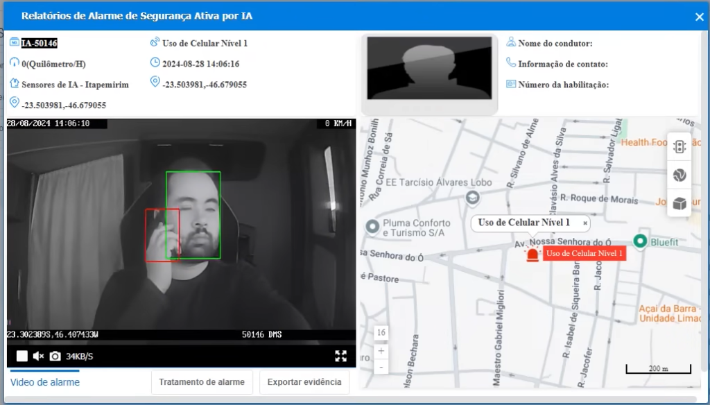Image resolution: width=710 pixels, height=405 pixels.
Task: Zoom in the map with plus button
Action: pyautogui.click(x=381, y=351)
